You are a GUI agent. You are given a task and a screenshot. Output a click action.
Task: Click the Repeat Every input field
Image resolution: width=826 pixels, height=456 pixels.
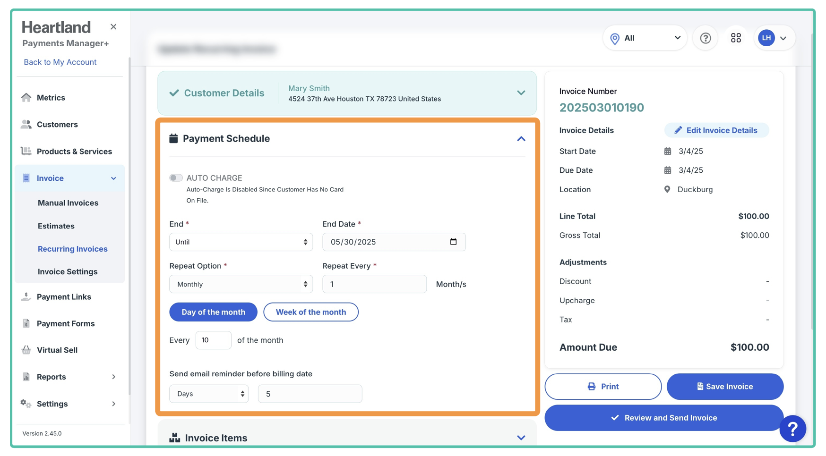click(374, 284)
